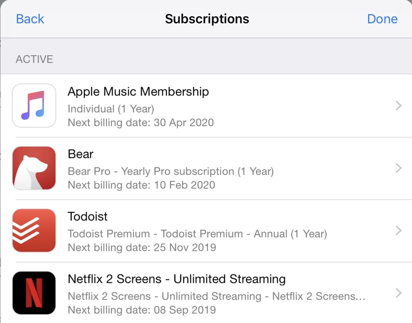
Task: Tap the Apple Music app icon
Action: (x=34, y=105)
